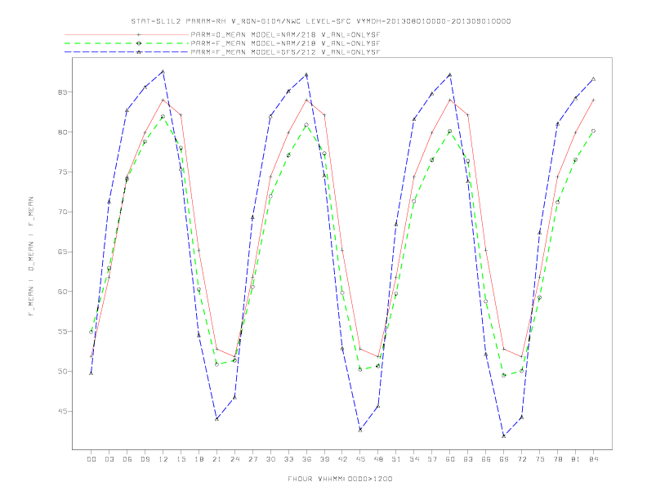Click y-axis tick label 55

(x=62, y=331)
